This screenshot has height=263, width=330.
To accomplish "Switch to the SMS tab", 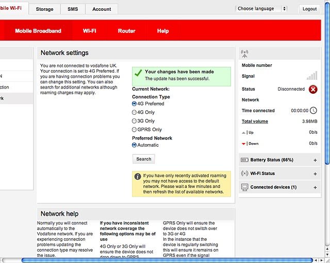I will click(x=73, y=9).
